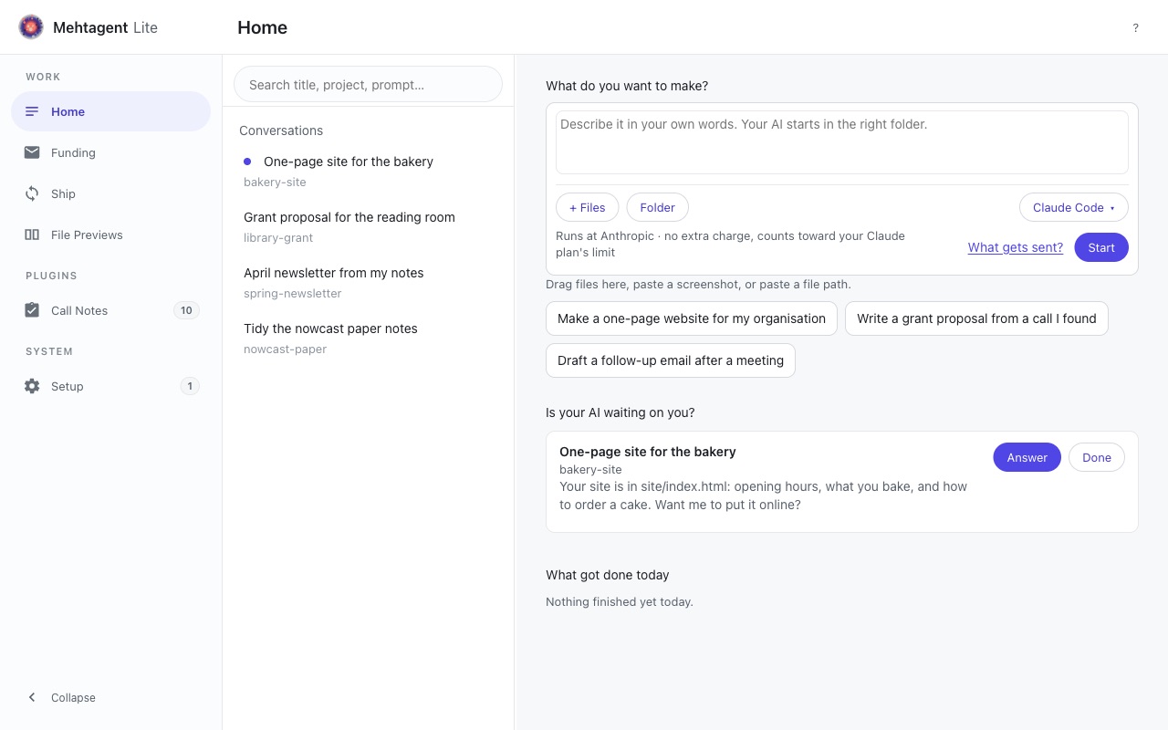Click the Collapse chevron icon
Image resolution: width=1168 pixels, height=730 pixels.
tap(32, 697)
